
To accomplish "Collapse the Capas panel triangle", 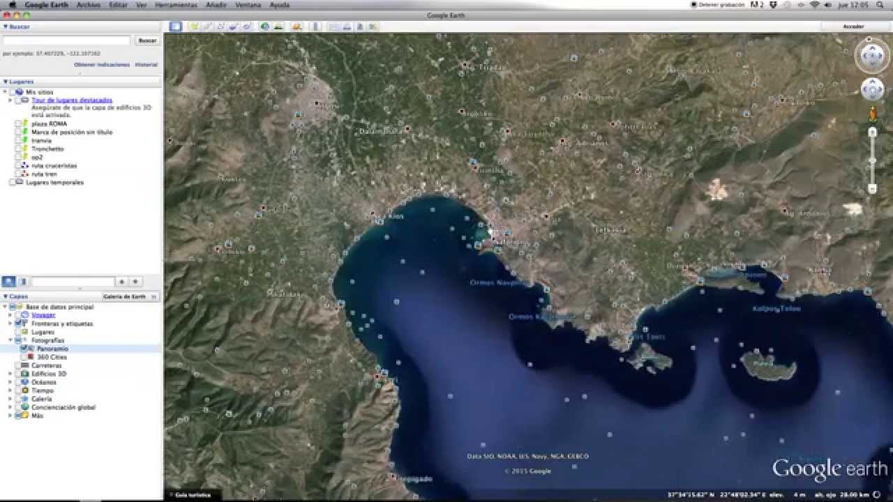I will coord(6,296).
